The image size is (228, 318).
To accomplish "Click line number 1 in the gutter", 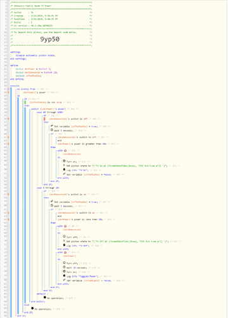I will click(6, 3).
